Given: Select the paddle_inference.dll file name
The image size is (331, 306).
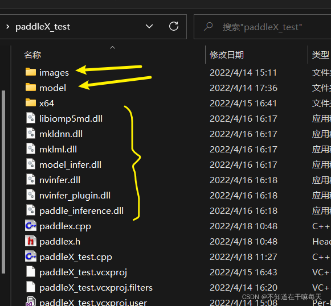Looking at the screenshot, I should pos(81,211).
